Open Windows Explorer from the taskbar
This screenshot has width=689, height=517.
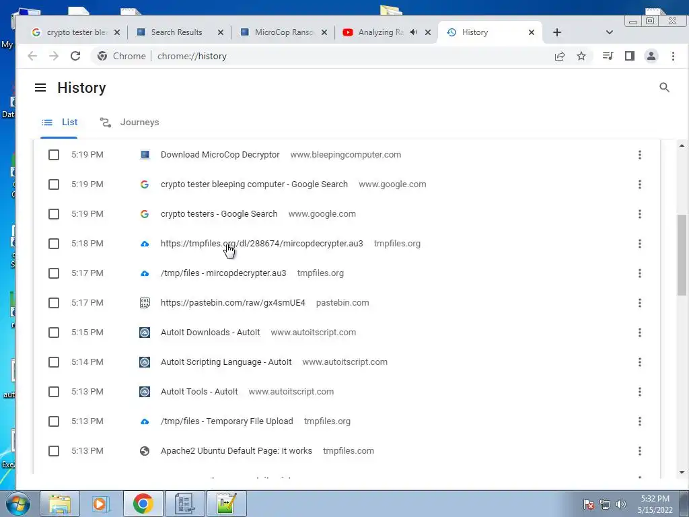[60, 504]
